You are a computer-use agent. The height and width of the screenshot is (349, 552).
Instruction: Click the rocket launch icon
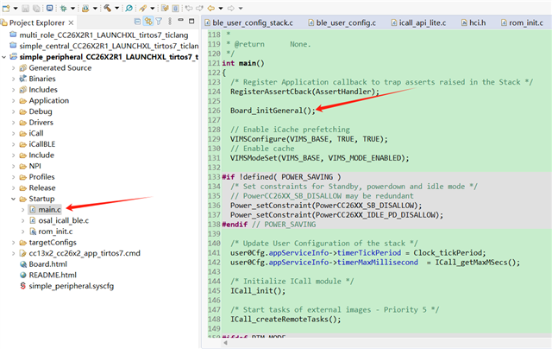[x=142, y=8]
